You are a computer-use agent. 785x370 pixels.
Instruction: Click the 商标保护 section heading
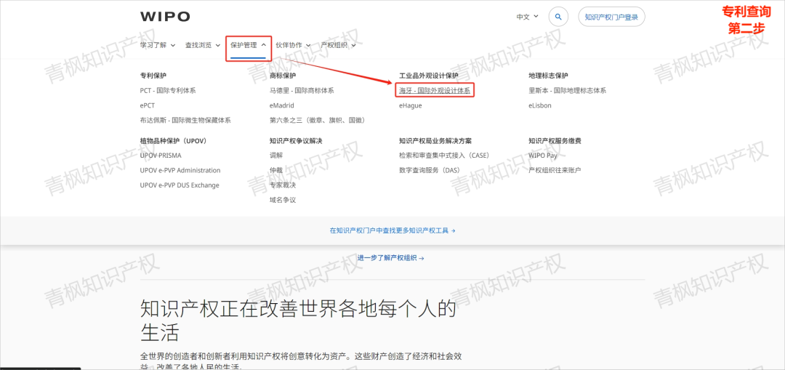click(282, 76)
